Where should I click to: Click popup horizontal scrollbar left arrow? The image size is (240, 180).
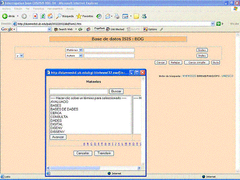pyautogui.click(x=48, y=168)
